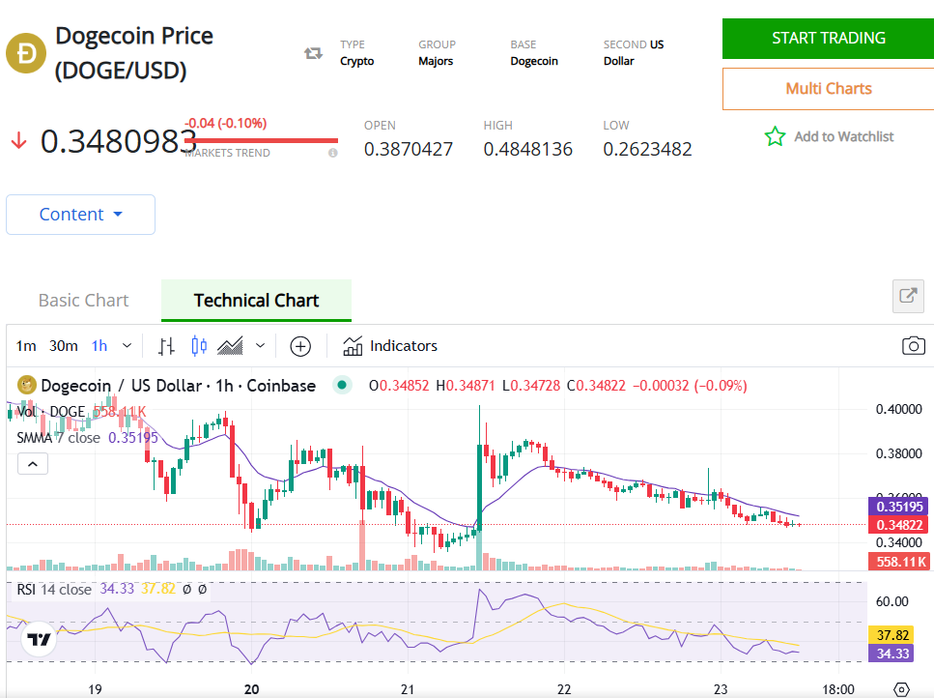Click the green market status dot
Screen dimensions: 934x698
[x=342, y=385]
